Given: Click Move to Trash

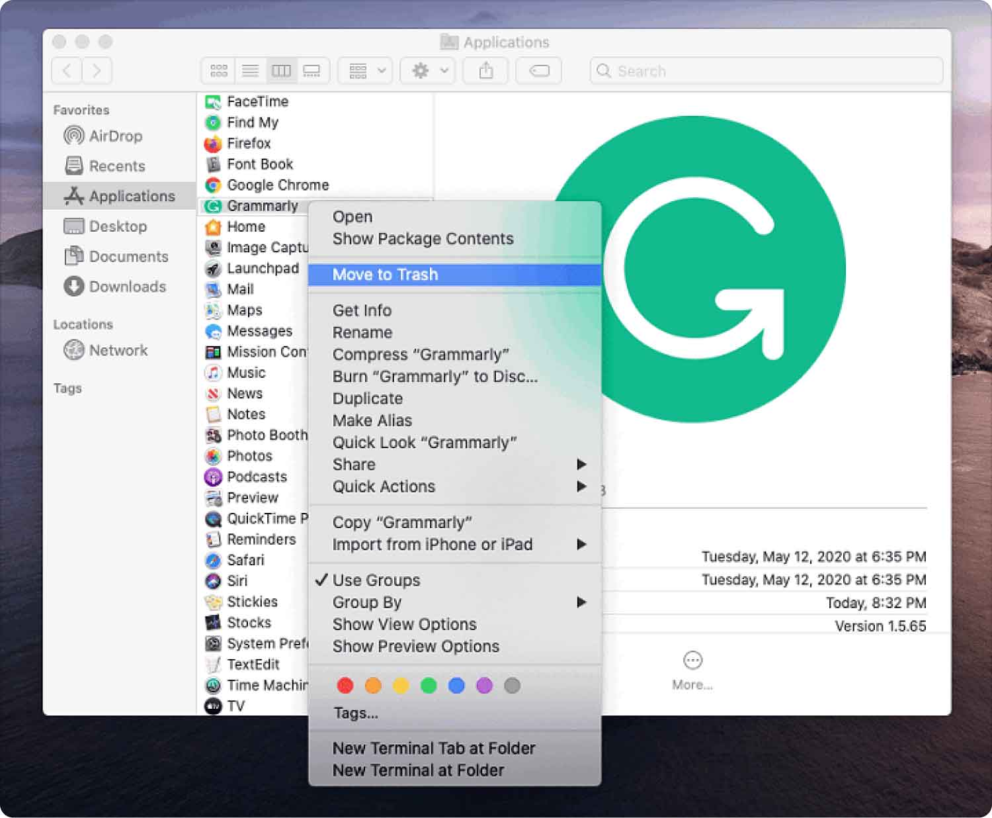Looking at the screenshot, I should (x=454, y=275).
